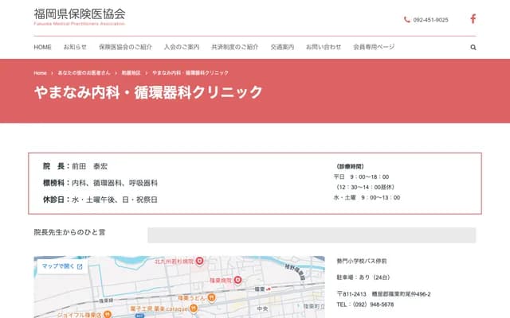The image size is (510, 318).
Task: Open 共済制度のご紹介 menu
Action: click(x=235, y=47)
